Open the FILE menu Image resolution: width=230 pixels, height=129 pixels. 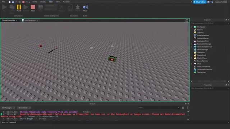tap(4, 2)
